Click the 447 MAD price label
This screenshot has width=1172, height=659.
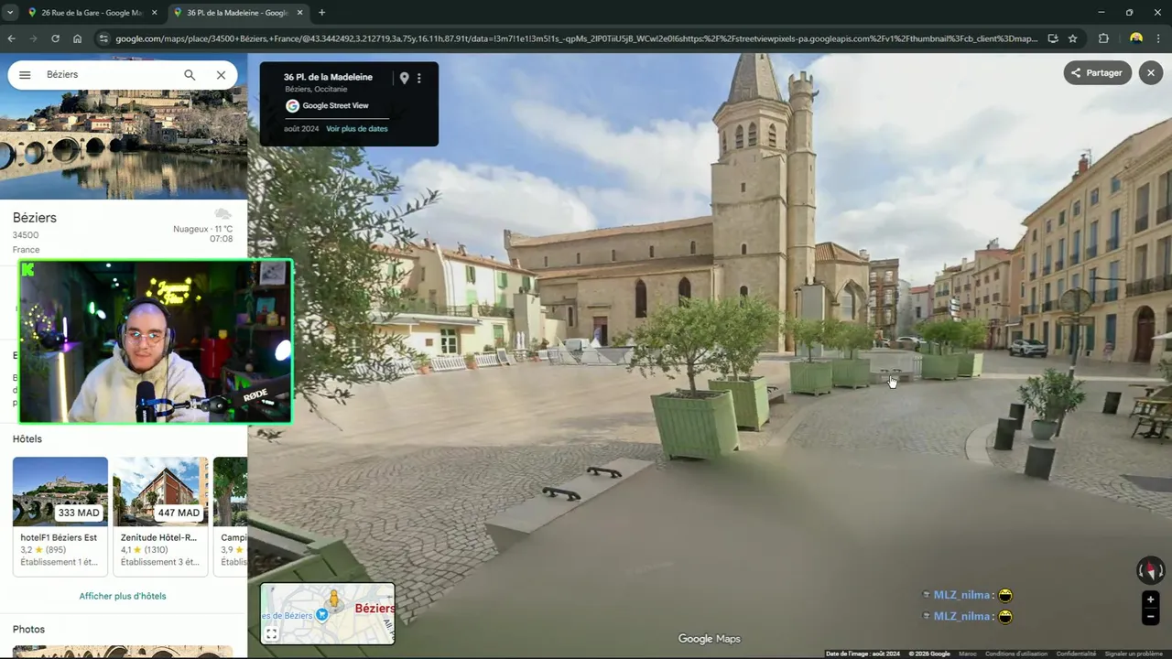[x=179, y=513]
